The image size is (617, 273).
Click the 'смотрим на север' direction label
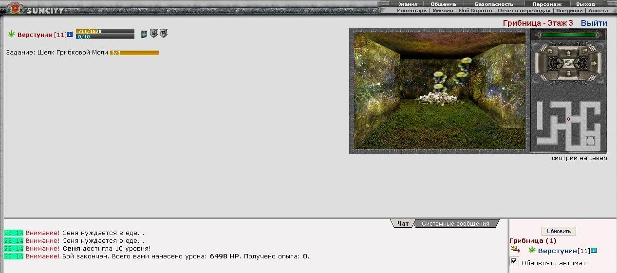579,158
